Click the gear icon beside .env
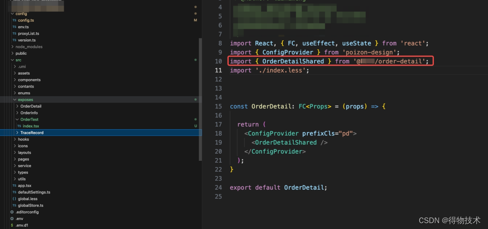The height and width of the screenshot is (229, 488). click(12, 219)
